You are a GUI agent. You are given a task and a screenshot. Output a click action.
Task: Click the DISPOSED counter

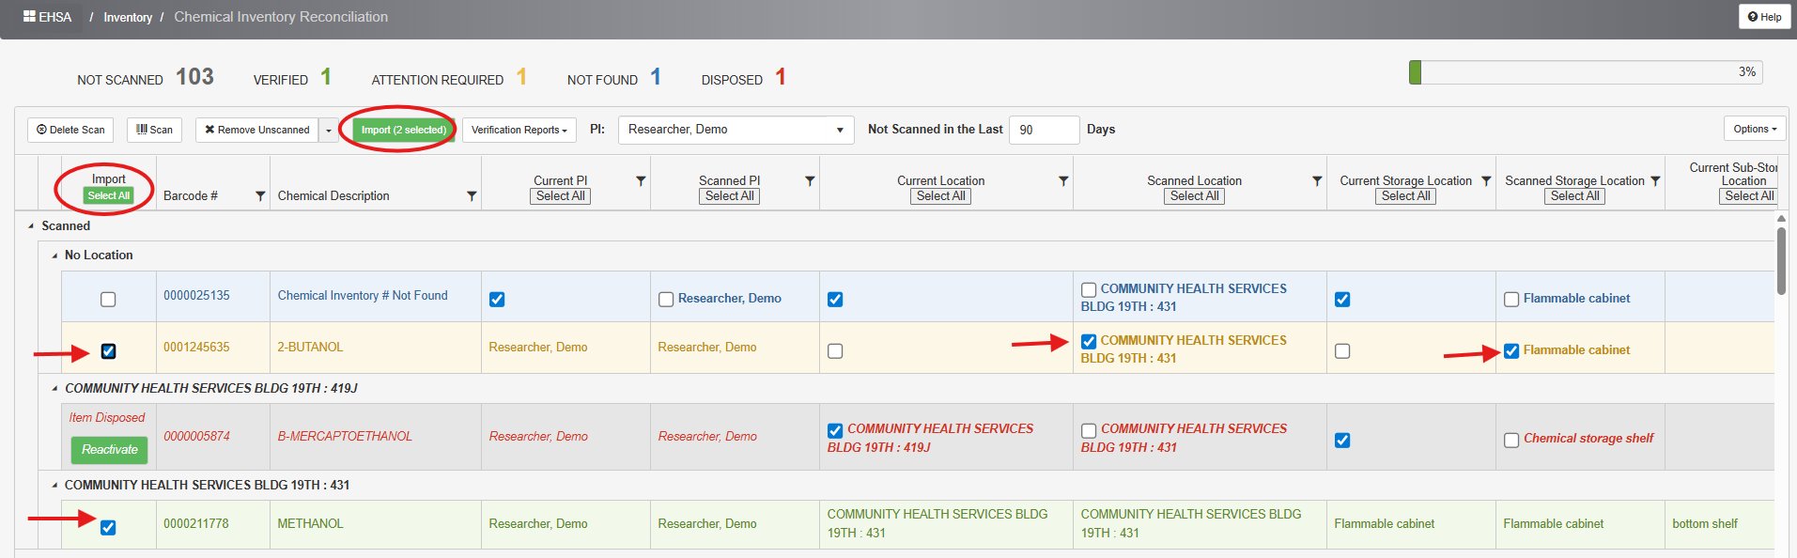(x=743, y=78)
